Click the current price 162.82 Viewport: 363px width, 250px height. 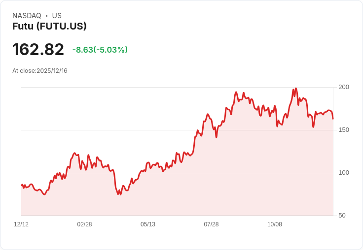38,50
